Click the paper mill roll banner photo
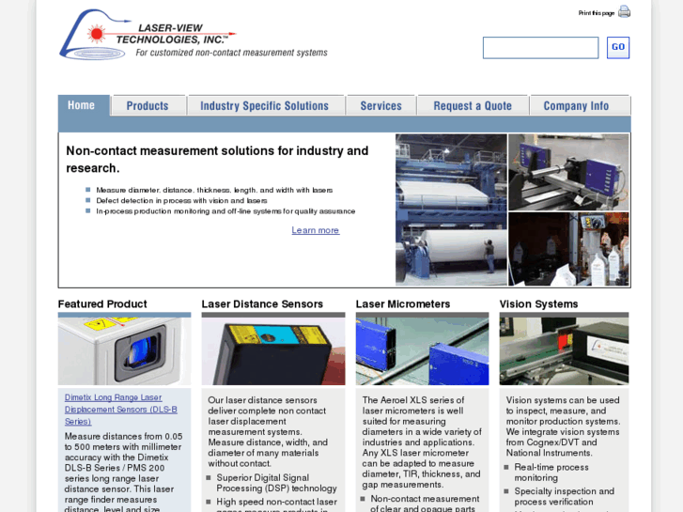 pyautogui.click(x=451, y=209)
